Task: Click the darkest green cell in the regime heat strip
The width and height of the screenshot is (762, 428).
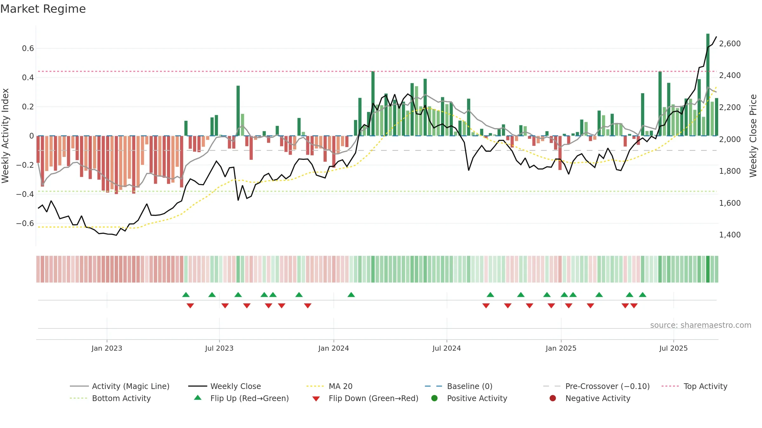Action: tap(708, 269)
